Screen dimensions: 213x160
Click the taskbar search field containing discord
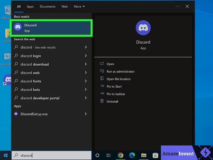51,155
